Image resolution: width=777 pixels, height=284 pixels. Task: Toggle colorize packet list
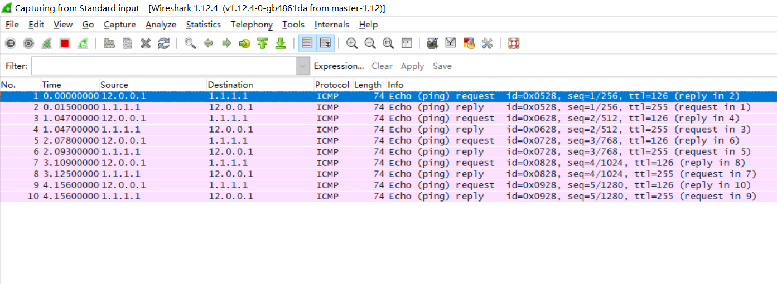[x=307, y=43]
